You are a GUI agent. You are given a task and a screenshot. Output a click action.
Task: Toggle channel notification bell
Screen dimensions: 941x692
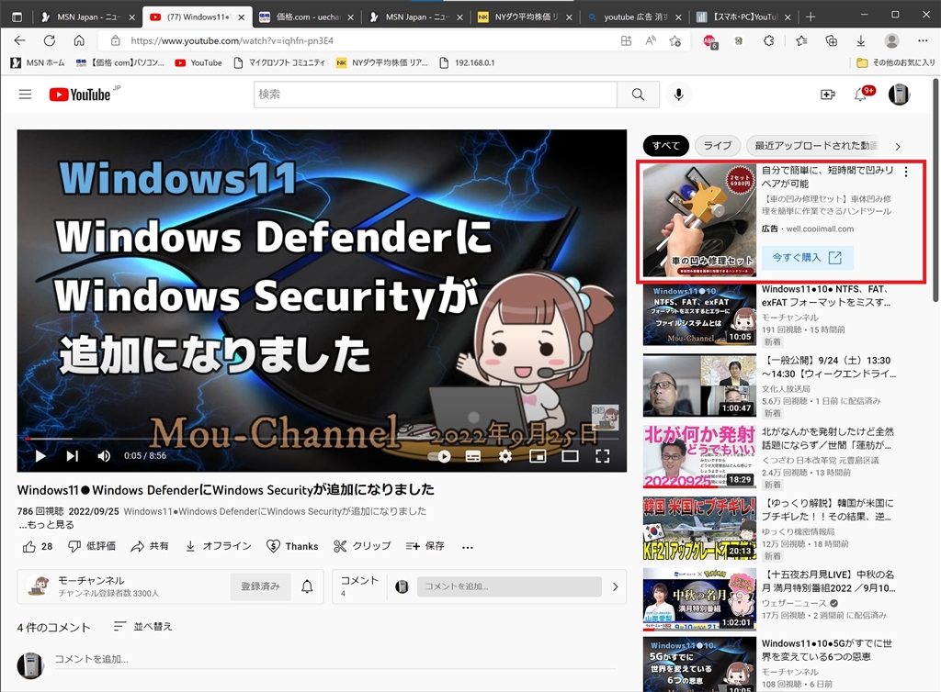point(307,586)
